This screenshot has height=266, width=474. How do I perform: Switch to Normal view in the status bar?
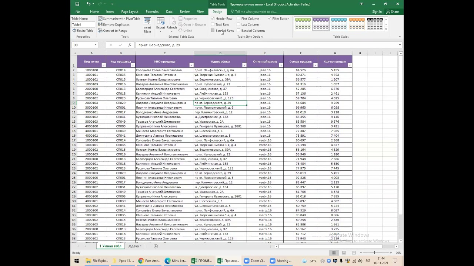[x=334, y=253]
